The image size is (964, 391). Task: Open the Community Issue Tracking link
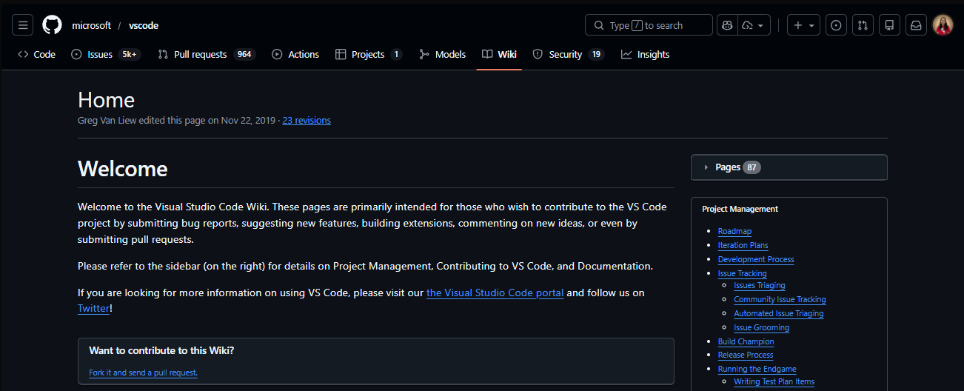click(780, 299)
